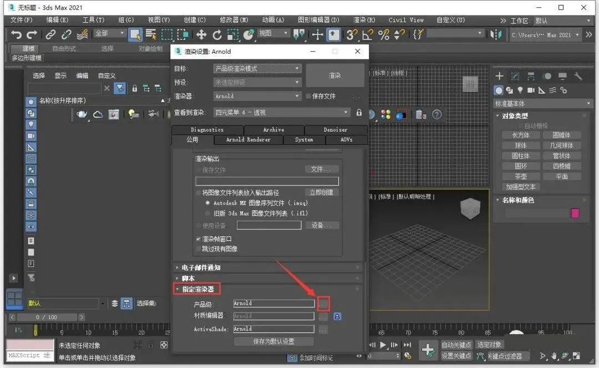Click the Mirror tool icon
The width and height of the screenshot is (599, 368).
click(x=496, y=35)
